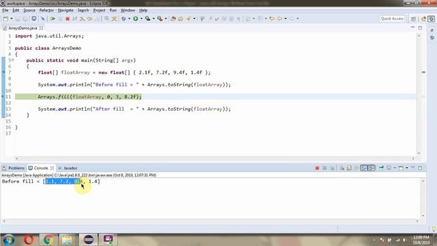The width and height of the screenshot is (437, 246).
Task: Expand the Debug launch dropdown arrow
Action: [129, 18]
